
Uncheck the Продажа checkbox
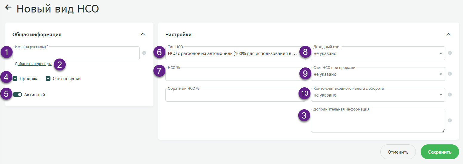[15, 79]
